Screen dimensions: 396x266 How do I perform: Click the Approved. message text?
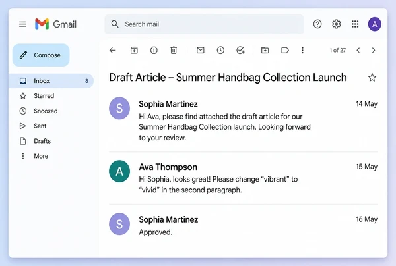(x=155, y=232)
